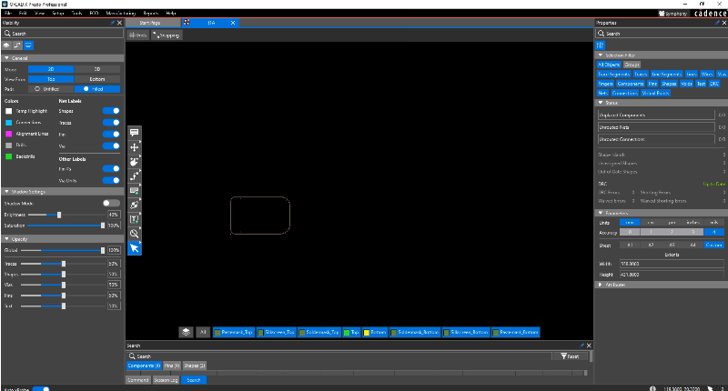
Task: Pin the Visibility panel
Action: pyautogui.click(x=111, y=23)
